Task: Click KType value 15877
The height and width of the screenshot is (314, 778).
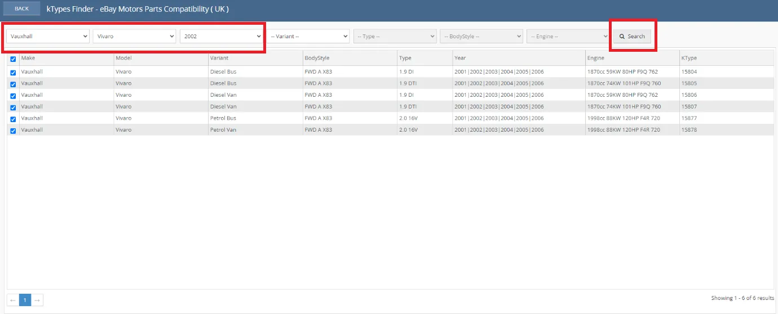Action: point(689,118)
